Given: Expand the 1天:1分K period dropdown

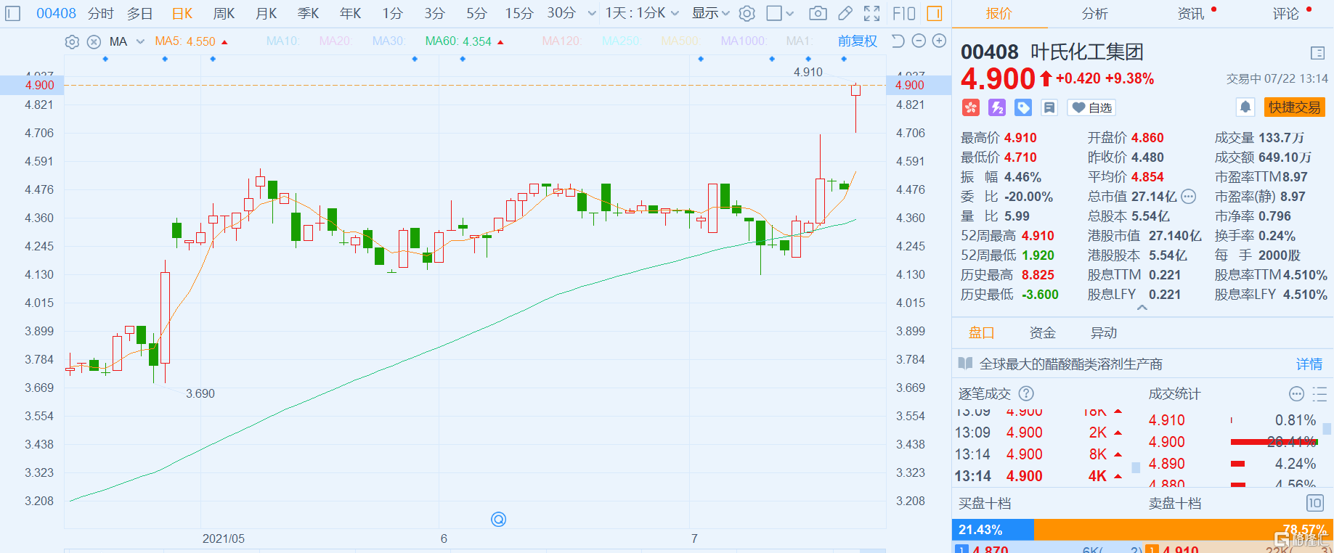Looking at the screenshot, I should [x=642, y=13].
